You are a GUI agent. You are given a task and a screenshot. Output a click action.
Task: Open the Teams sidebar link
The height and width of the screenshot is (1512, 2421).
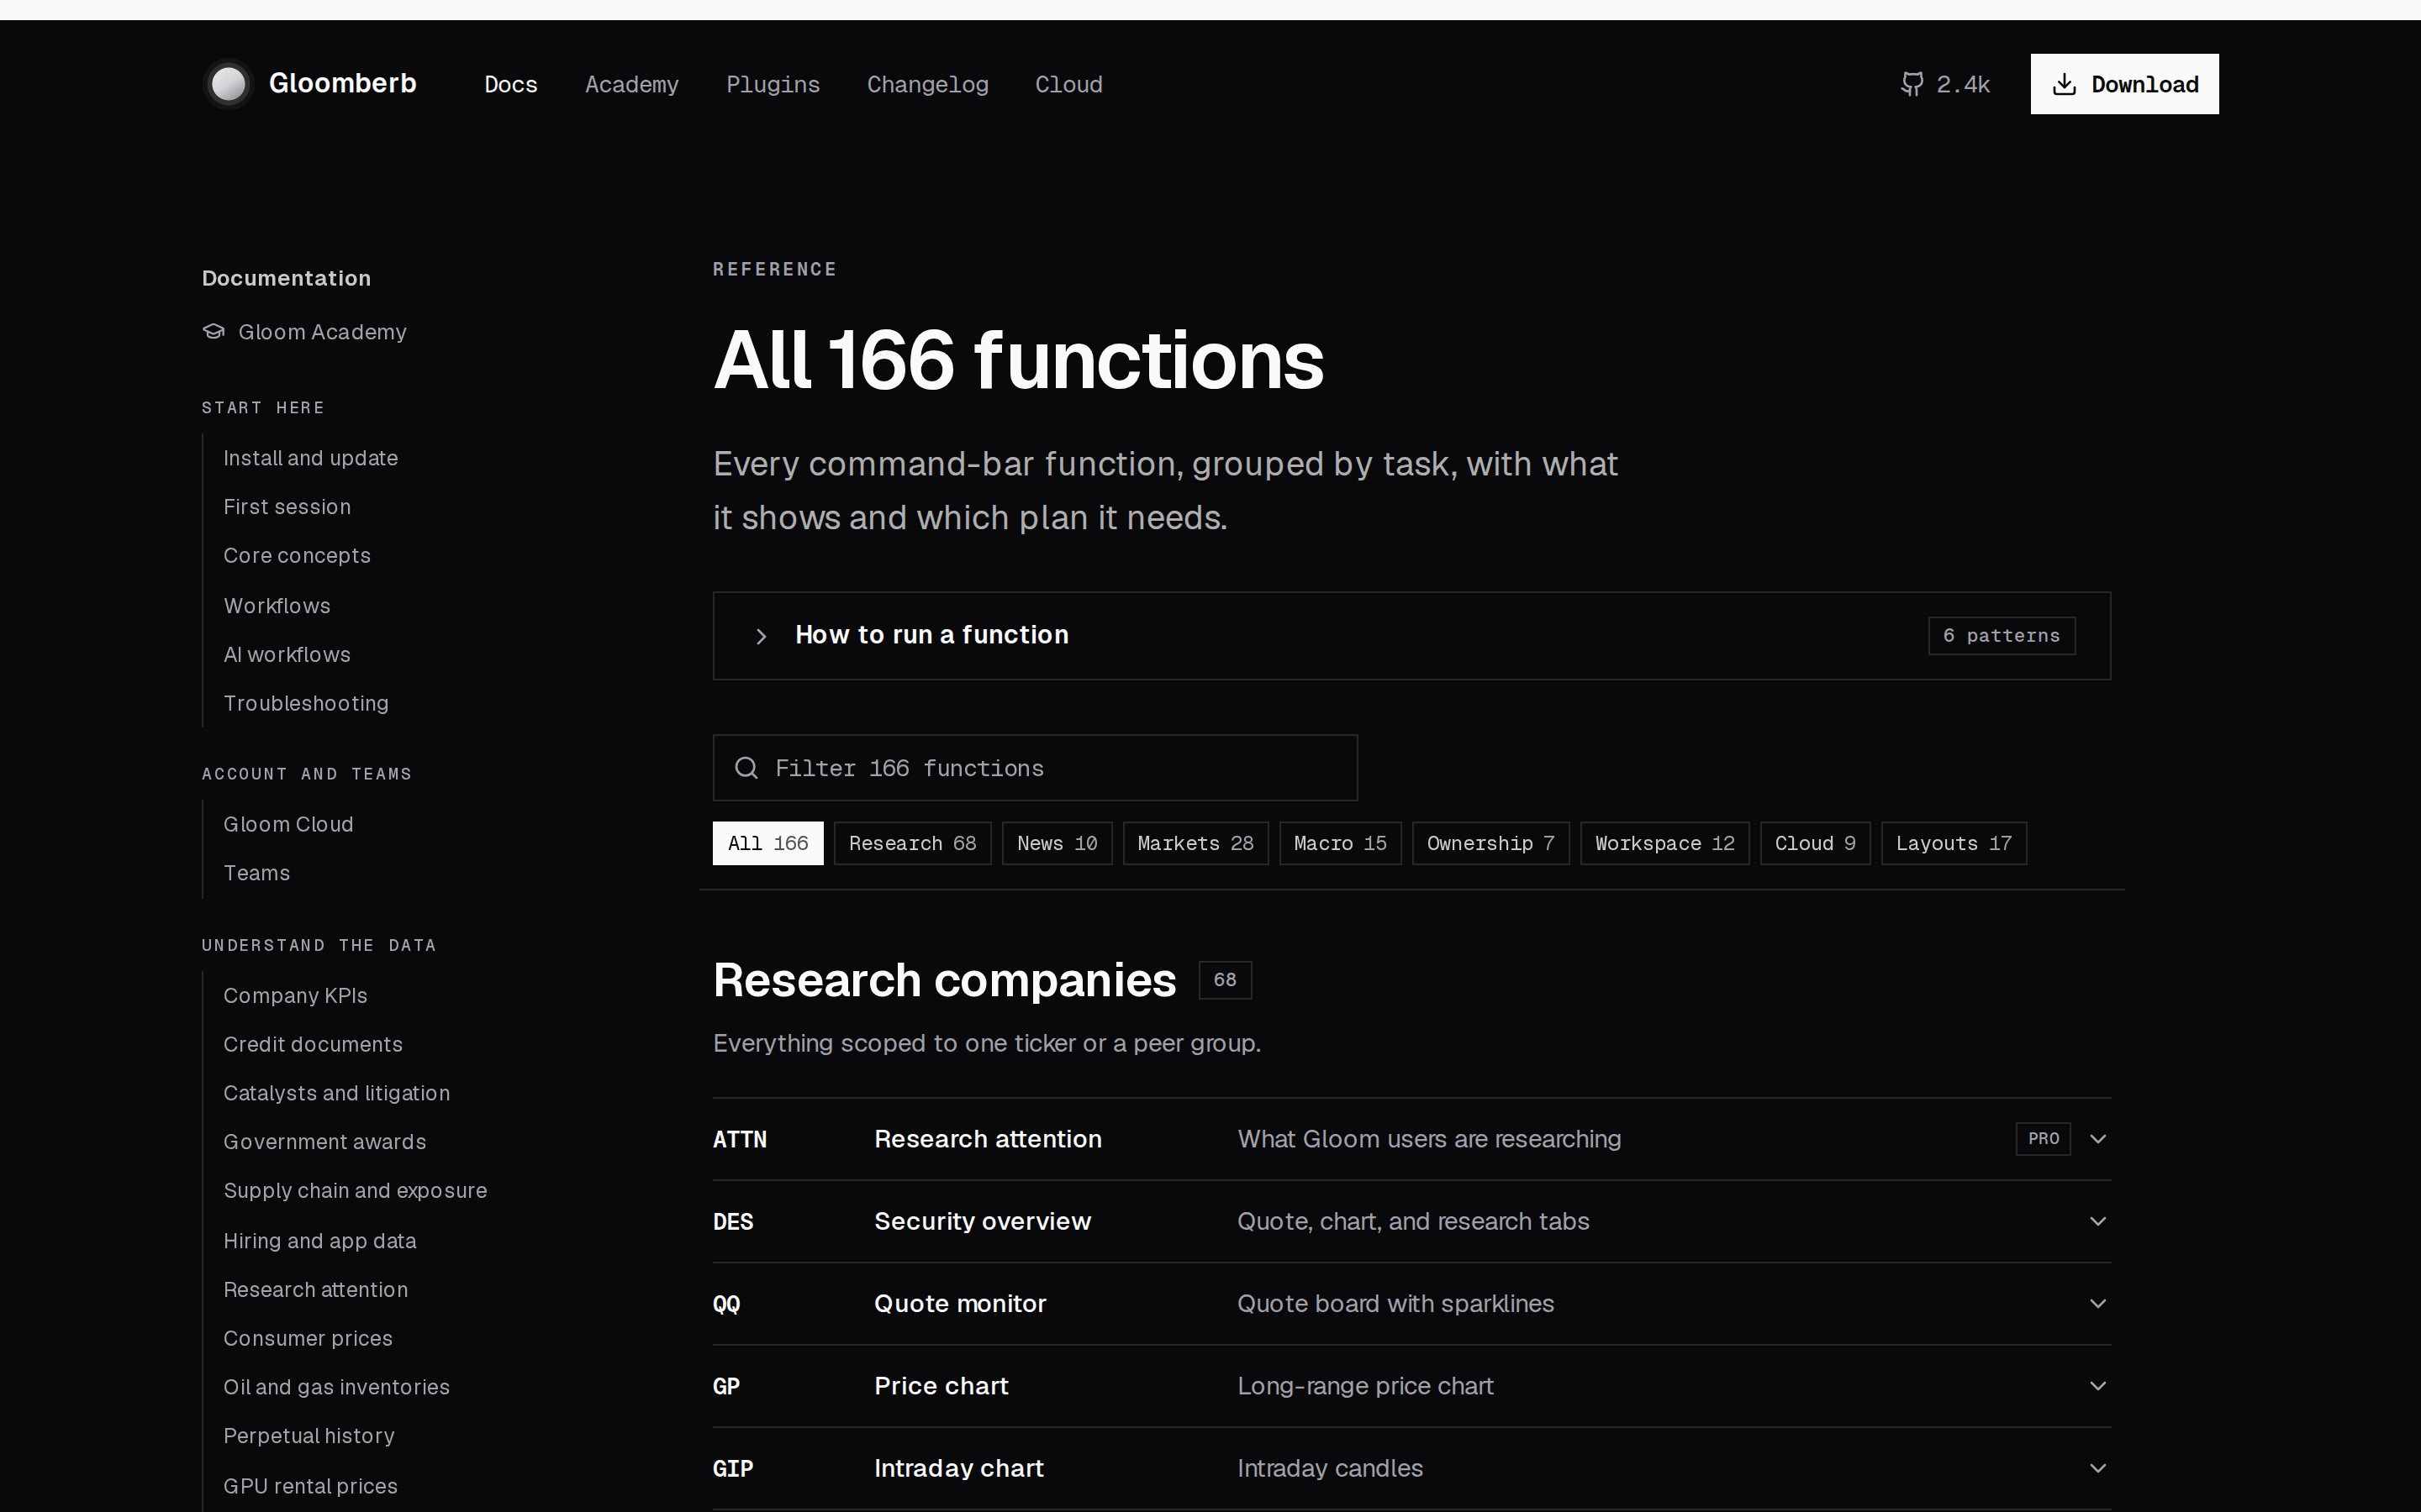(x=257, y=873)
